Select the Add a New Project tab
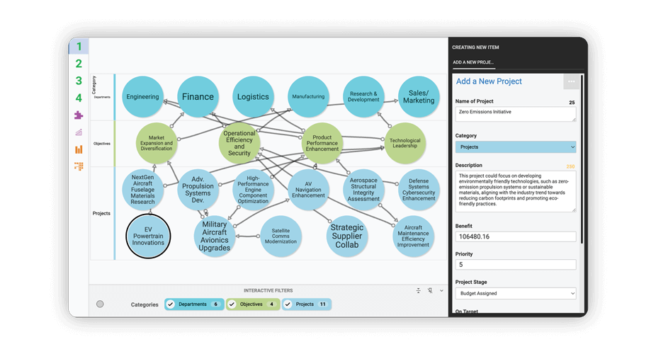This screenshot has height=354, width=656. pos(473,62)
